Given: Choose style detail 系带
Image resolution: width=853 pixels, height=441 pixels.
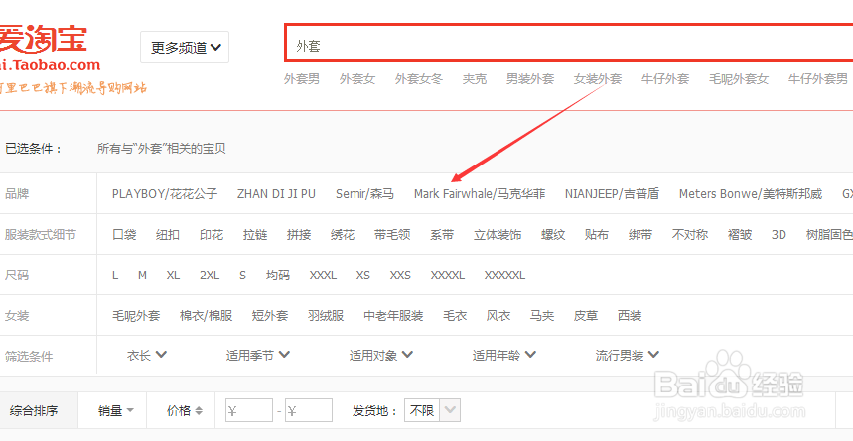Looking at the screenshot, I should (x=442, y=235).
